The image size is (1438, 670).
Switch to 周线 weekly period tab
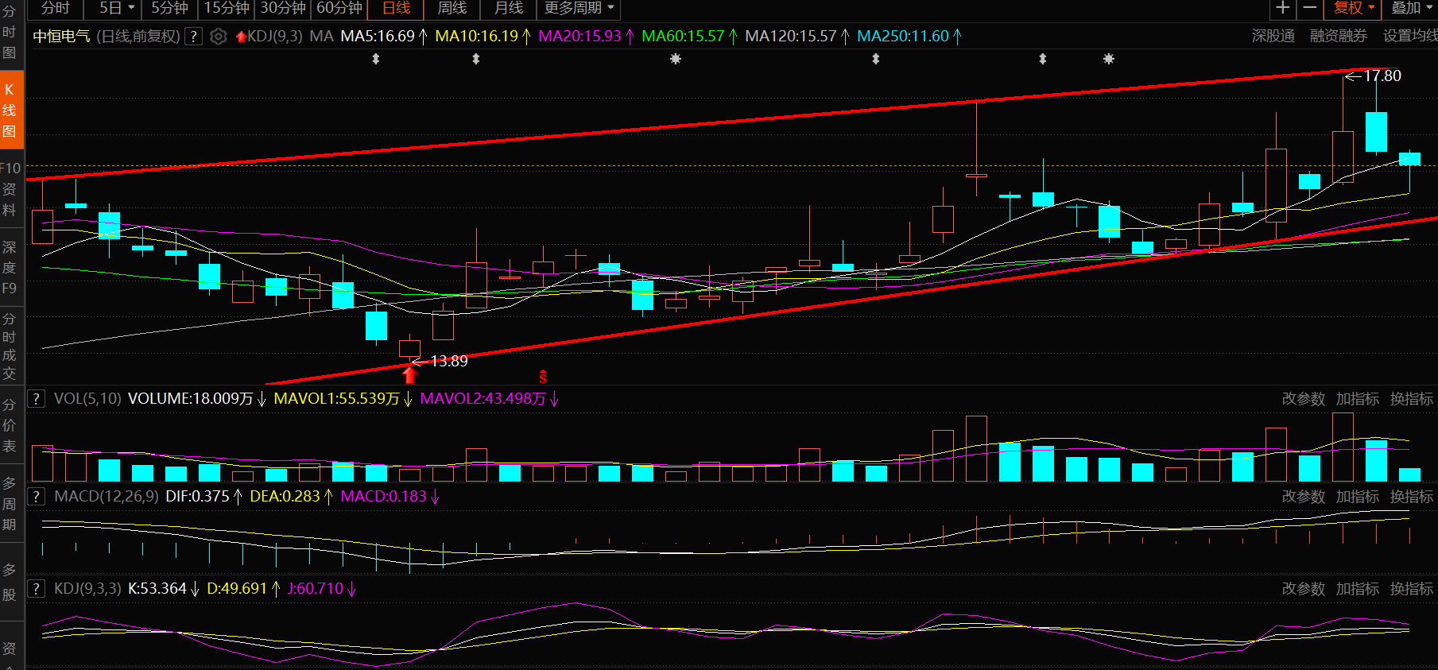[x=452, y=9]
